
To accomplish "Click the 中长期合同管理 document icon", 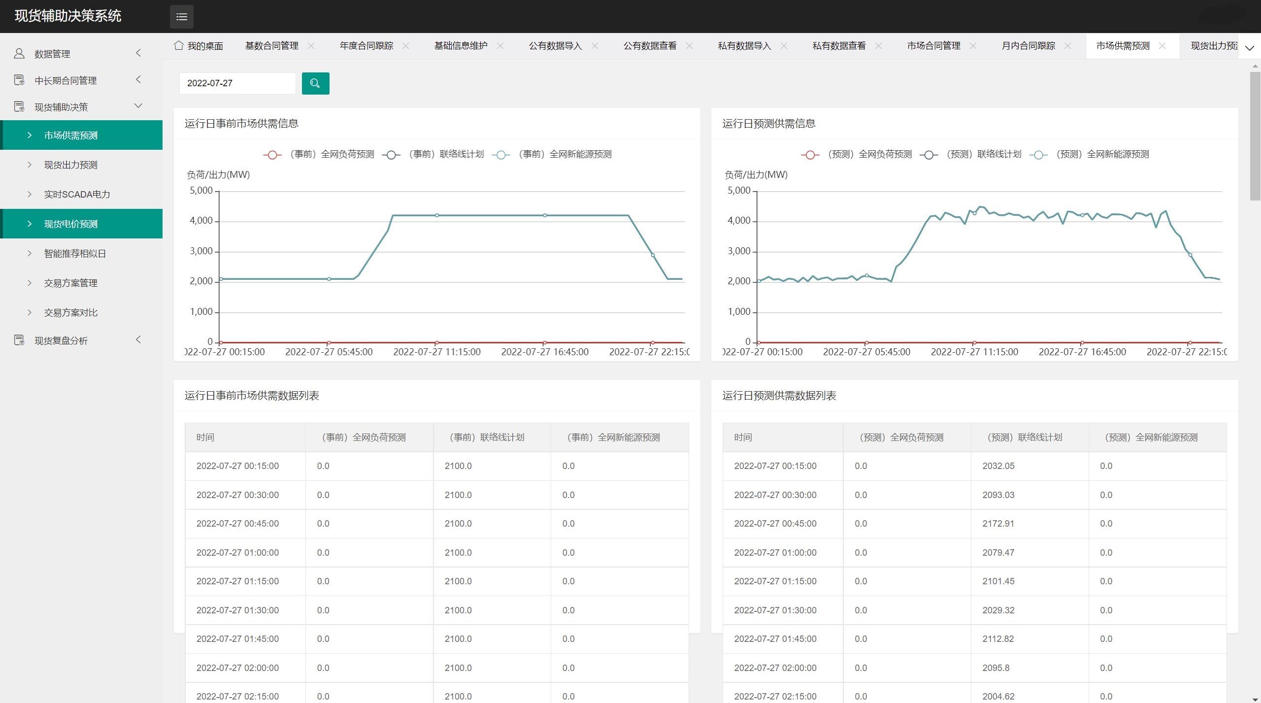I will (x=19, y=80).
